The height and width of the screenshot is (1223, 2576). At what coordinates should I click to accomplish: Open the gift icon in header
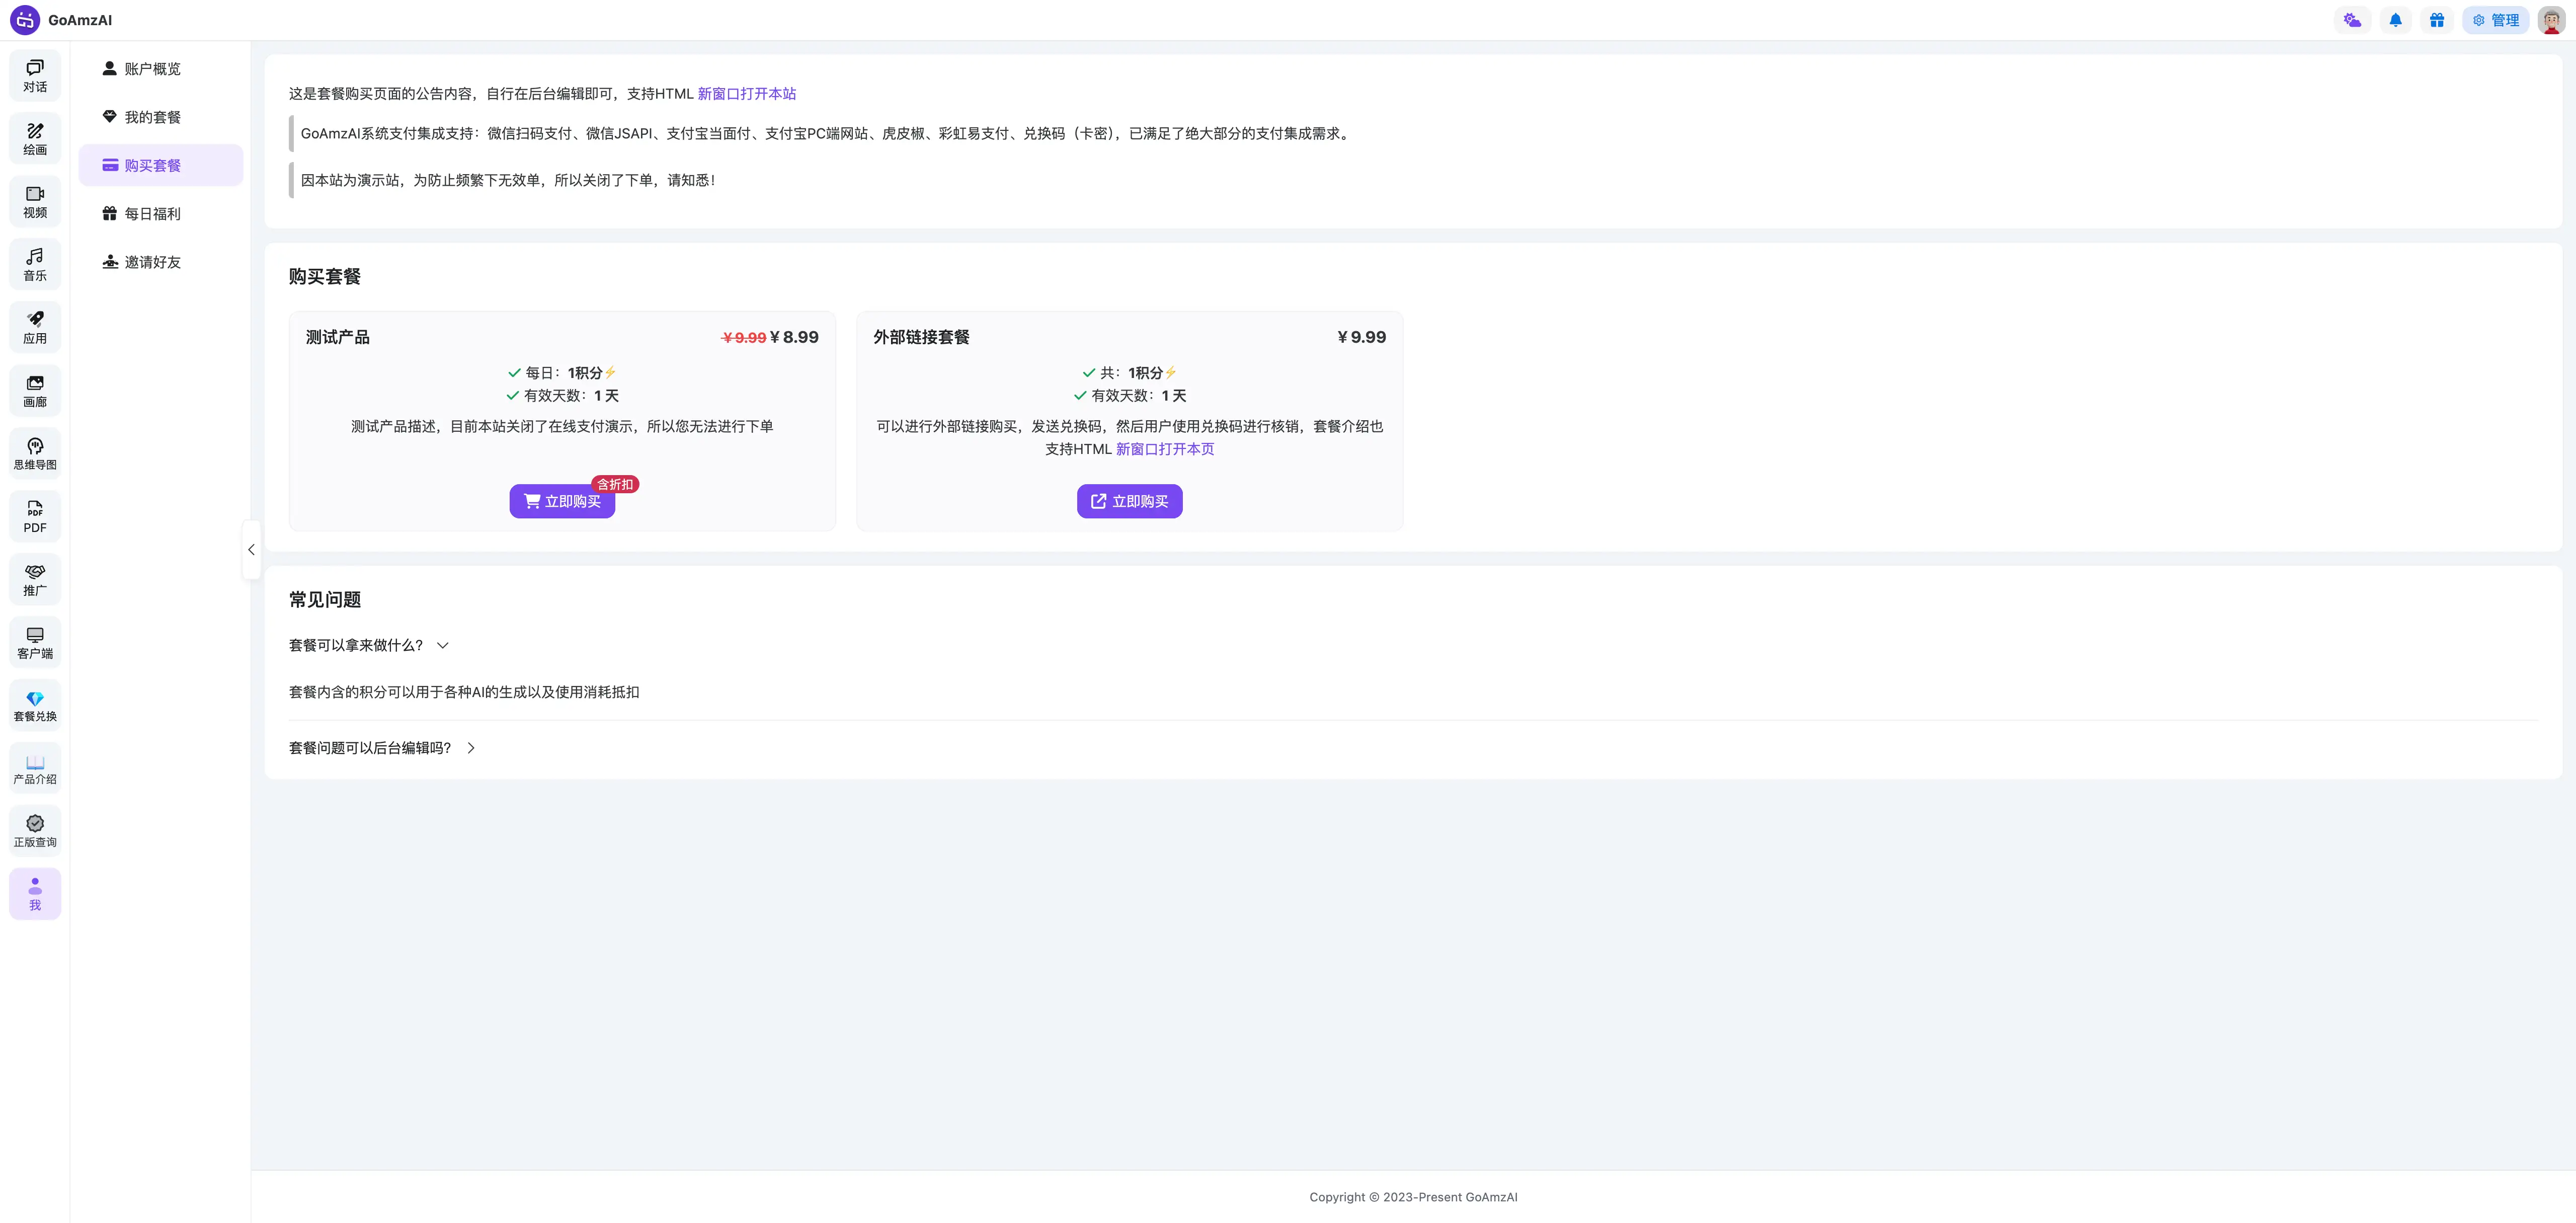2437,20
